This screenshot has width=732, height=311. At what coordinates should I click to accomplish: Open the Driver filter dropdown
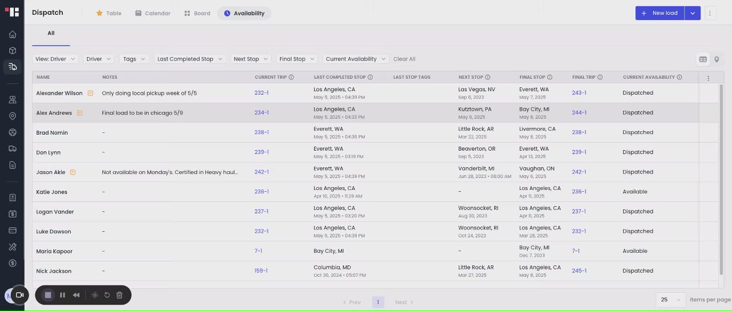[98, 59]
